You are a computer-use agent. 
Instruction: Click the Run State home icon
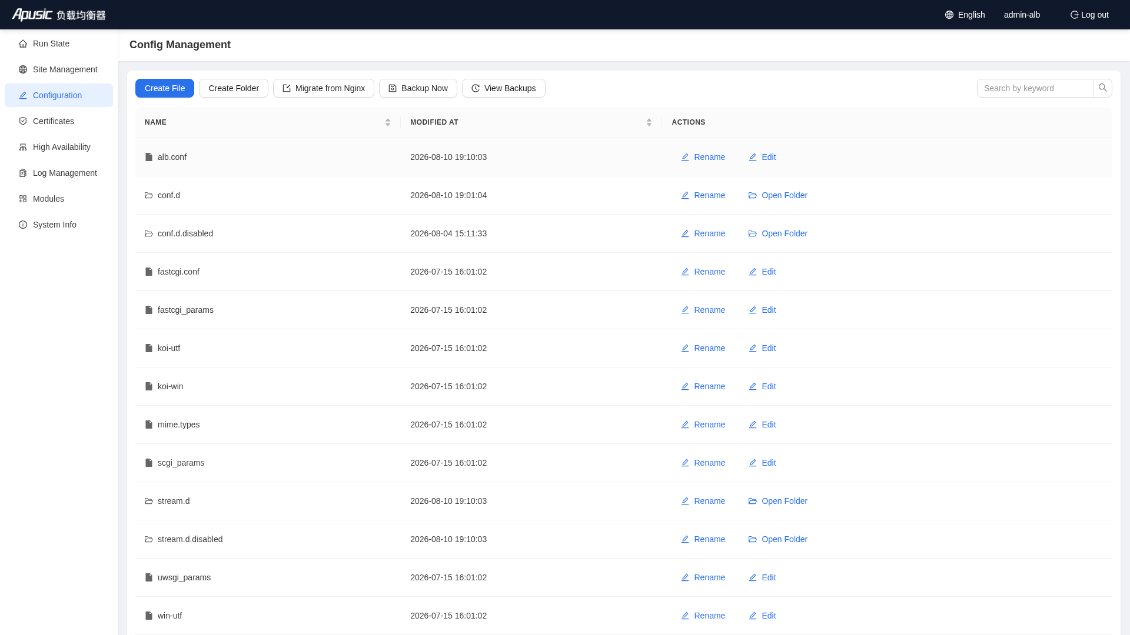[x=23, y=44]
